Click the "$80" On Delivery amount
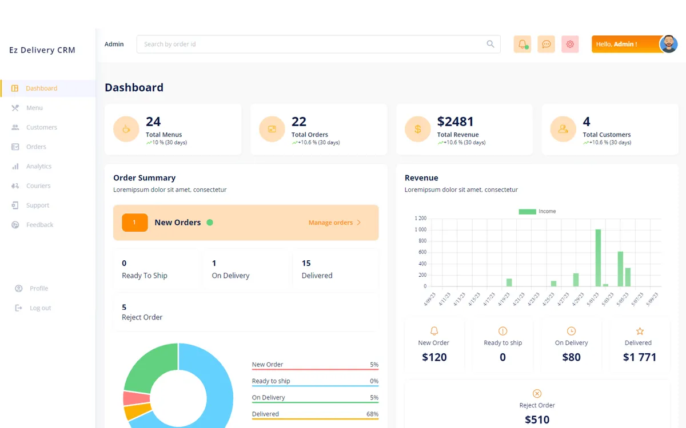The image size is (686, 428). [x=571, y=357]
